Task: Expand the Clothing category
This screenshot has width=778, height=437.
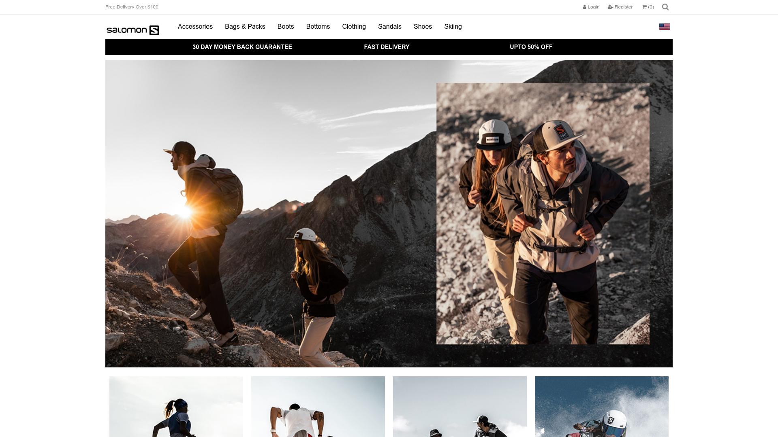Action: coord(354,27)
